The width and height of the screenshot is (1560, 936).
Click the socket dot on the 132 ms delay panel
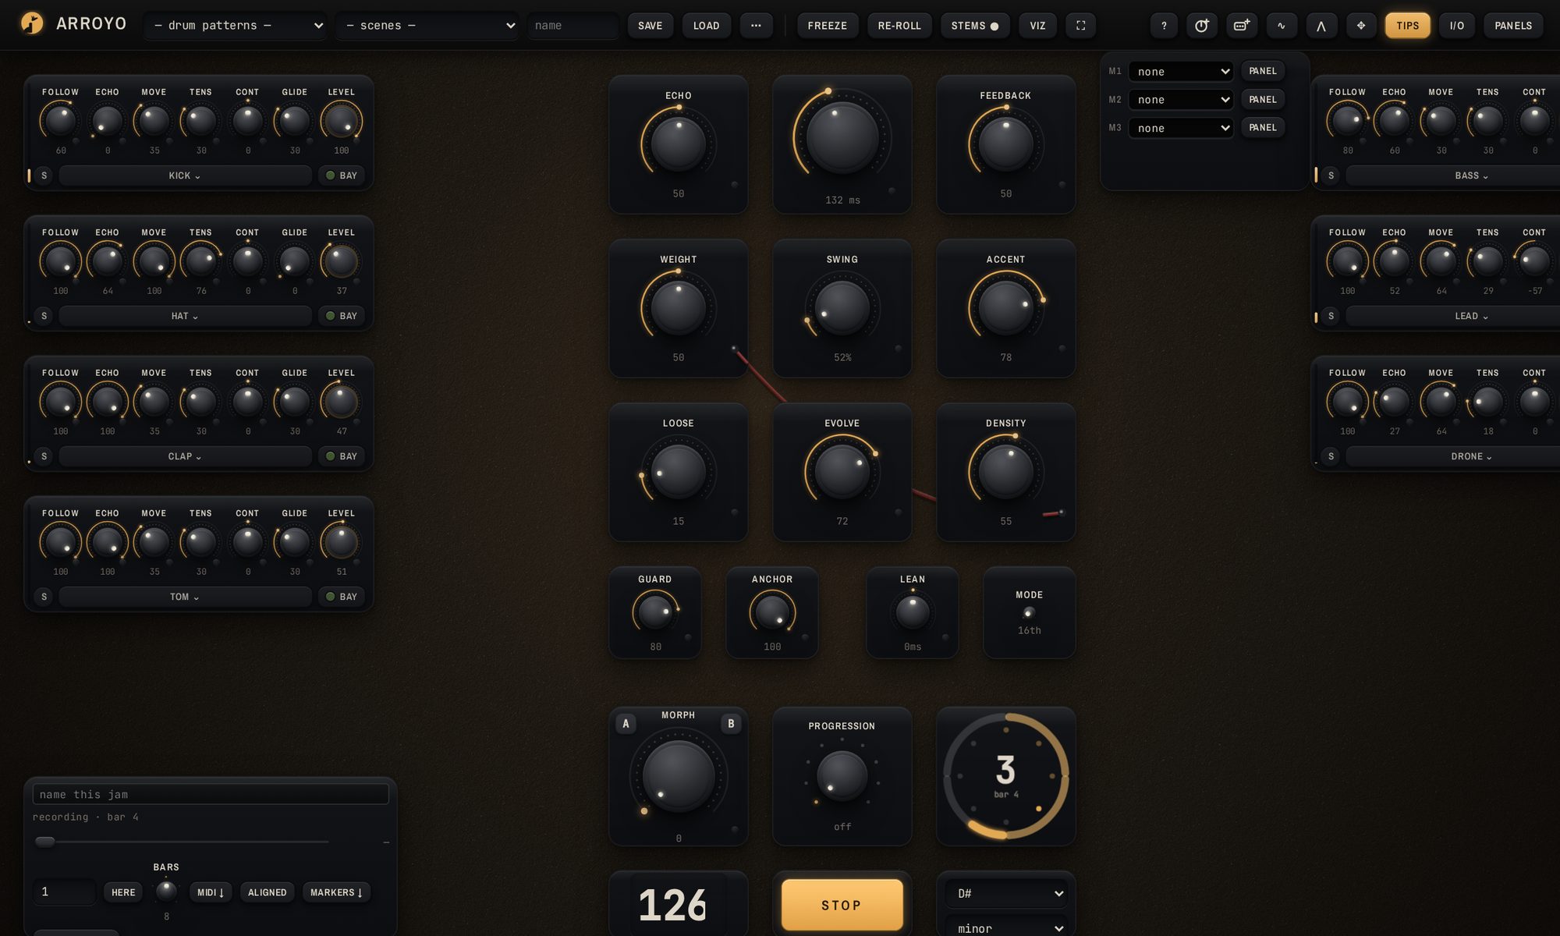pyautogui.click(x=892, y=191)
